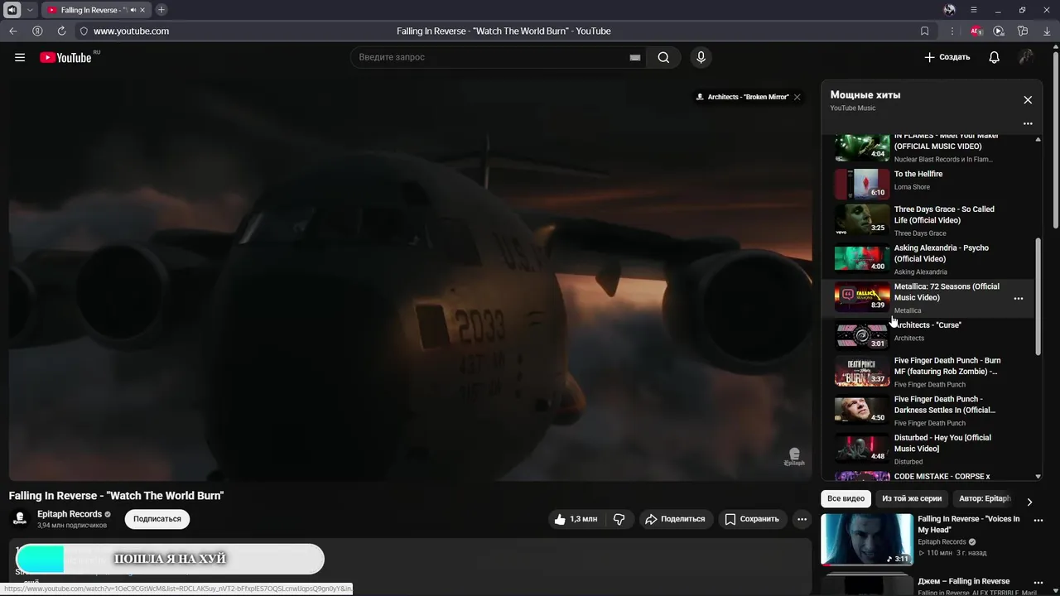Open the Metallica 72 Seasons thumbnail
Viewport: 1060px width, 596px height.
click(861, 297)
